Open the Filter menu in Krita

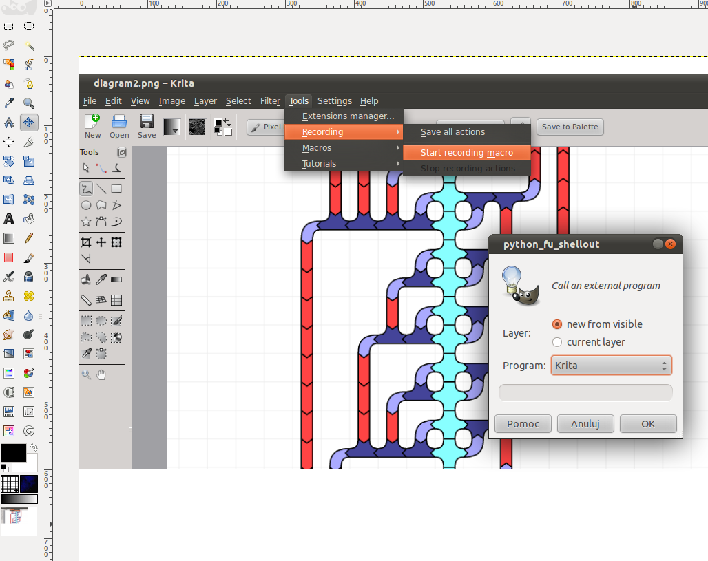(x=270, y=101)
